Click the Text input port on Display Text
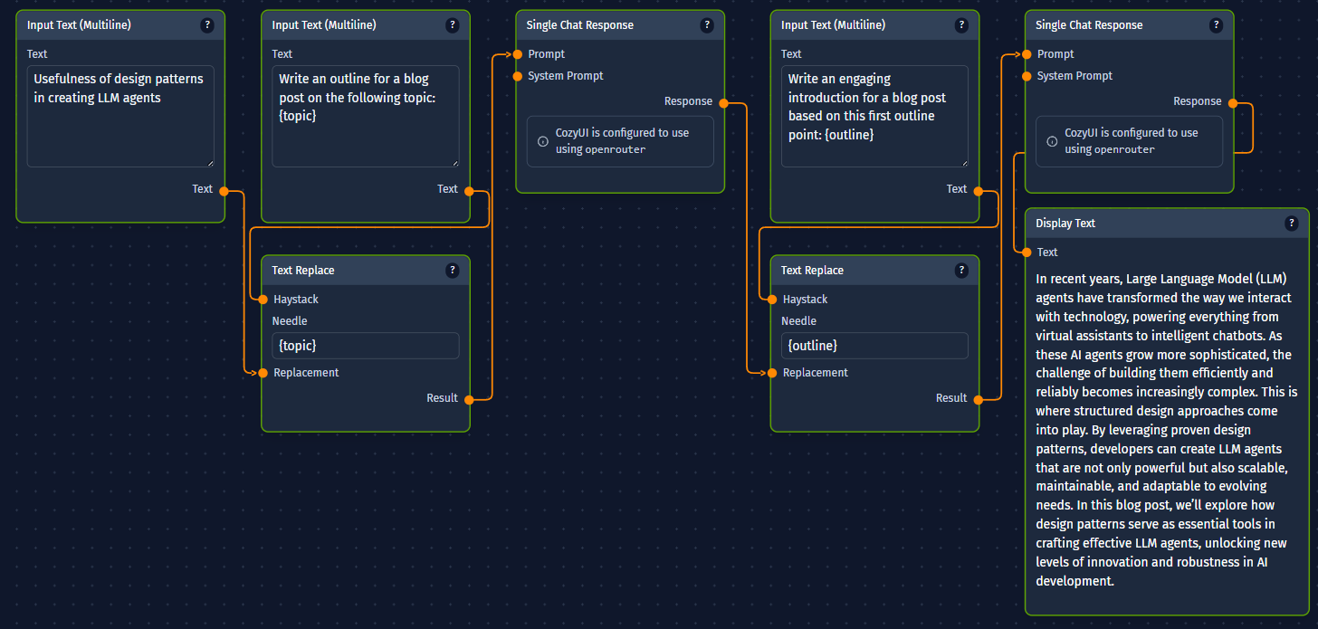The width and height of the screenshot is (1318, 629). coord(1027,253)
